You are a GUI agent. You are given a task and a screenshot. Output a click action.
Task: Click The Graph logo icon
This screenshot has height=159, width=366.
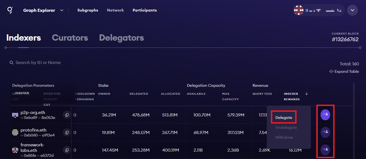[x=10, y=10]
